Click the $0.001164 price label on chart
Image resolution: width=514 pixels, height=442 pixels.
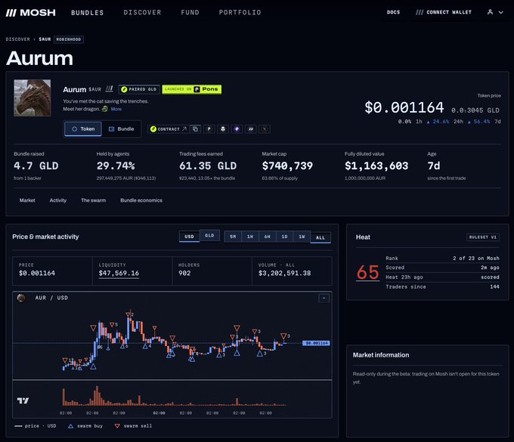pyautogui.click(x=316, y=343)
